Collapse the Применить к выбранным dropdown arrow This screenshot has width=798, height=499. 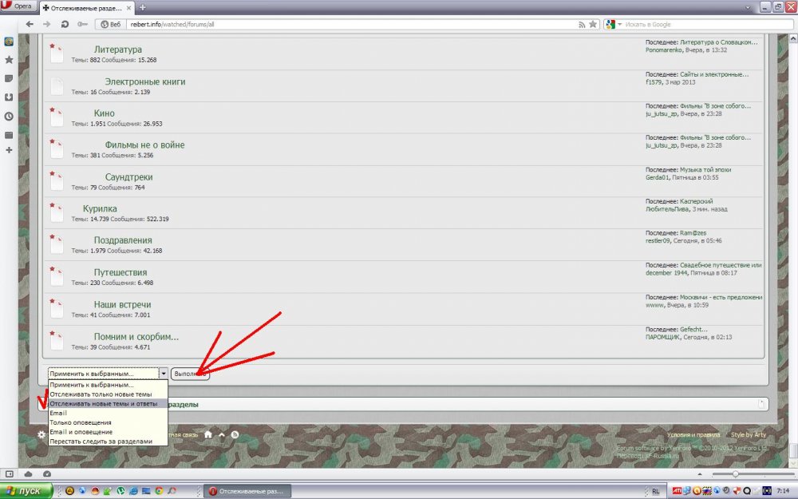click(x=163, y=373)
